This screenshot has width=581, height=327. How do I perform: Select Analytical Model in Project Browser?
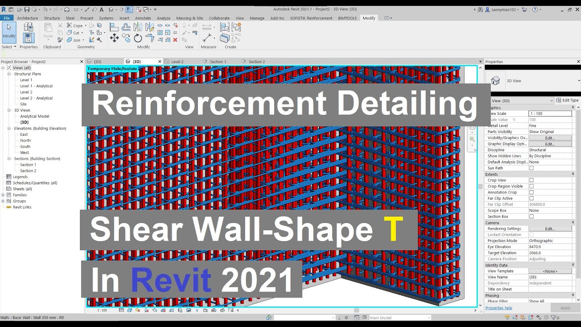pos(34,116)
